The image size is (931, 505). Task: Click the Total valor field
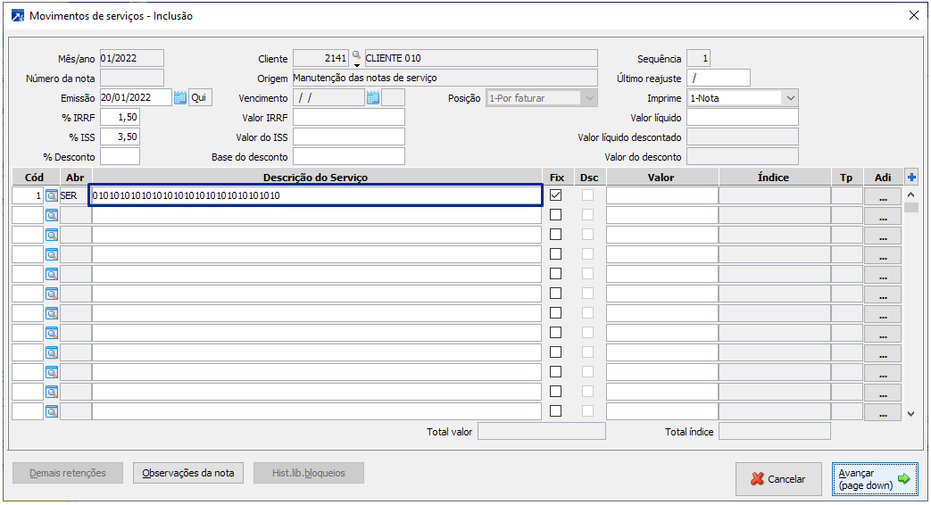pyautogui.click(x=542, y=432)
